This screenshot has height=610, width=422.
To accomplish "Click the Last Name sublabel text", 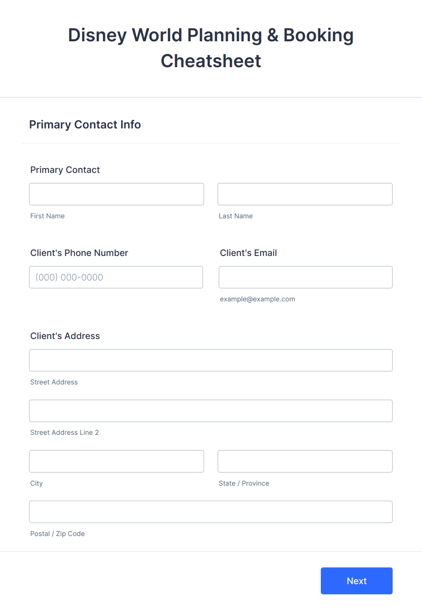I will coord(236,216).
